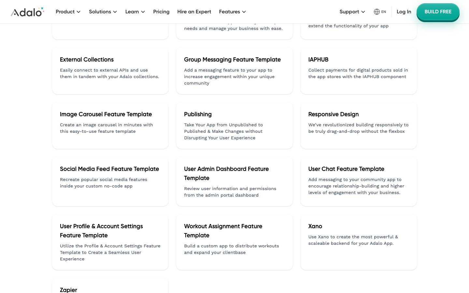469x293 pixels.
Task: Open Group Messaging Feature Template card
Action: coord(234,71)
